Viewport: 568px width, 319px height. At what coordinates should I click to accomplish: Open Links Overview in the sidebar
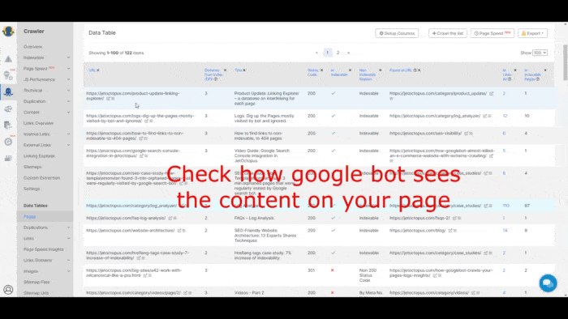coord(38,123)
